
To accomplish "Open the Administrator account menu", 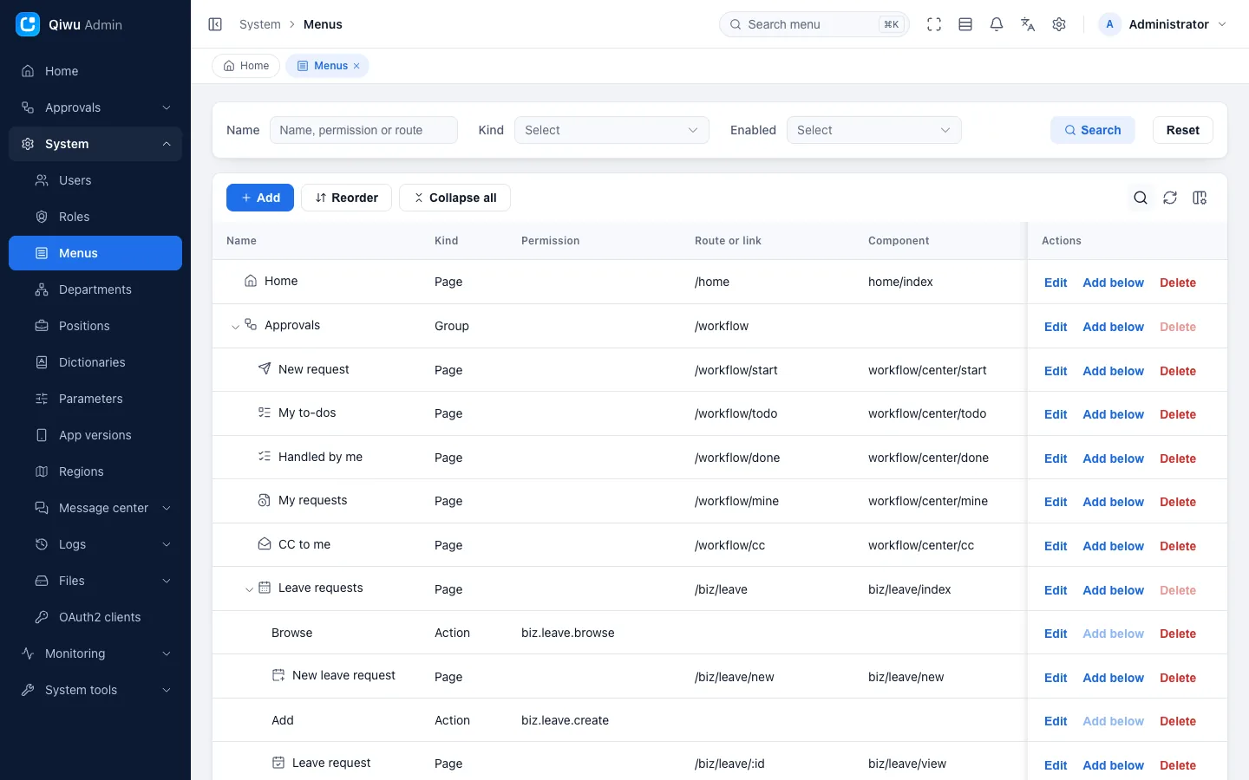I will click(x=1163, y=24).
